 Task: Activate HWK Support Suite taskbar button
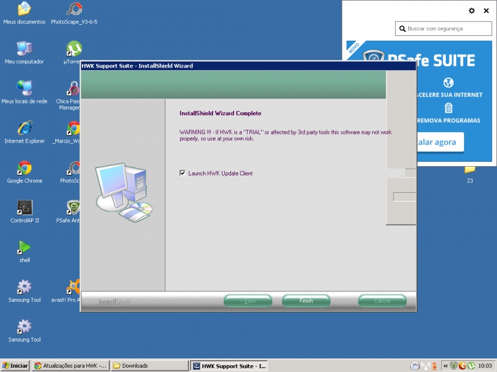click(229, 366)
